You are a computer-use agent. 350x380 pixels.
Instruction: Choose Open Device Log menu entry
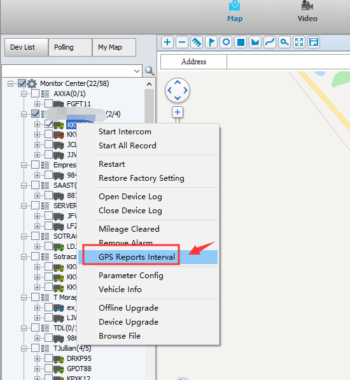(148, 197)
